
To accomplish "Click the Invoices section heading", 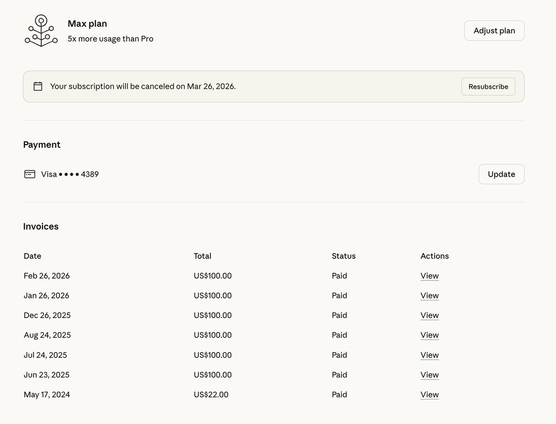I will click(41, 226).
